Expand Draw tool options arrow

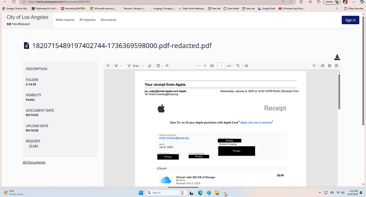point(143,66)
